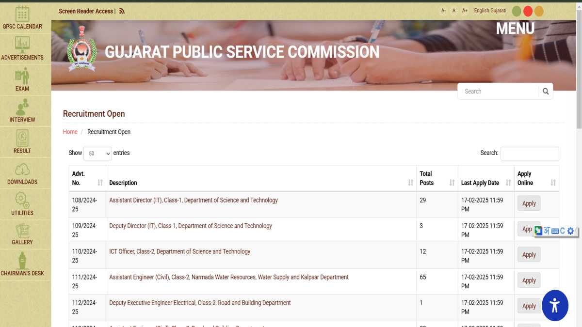
Task: Click advt number 109/2024-25 cell
Action: (87, 230)
